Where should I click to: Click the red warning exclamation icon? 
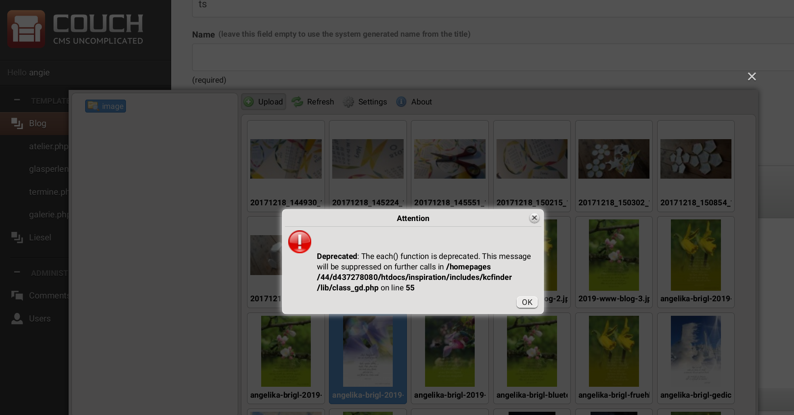coord(300,242)
